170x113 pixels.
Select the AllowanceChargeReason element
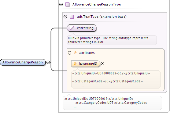(x=23, y=62)
